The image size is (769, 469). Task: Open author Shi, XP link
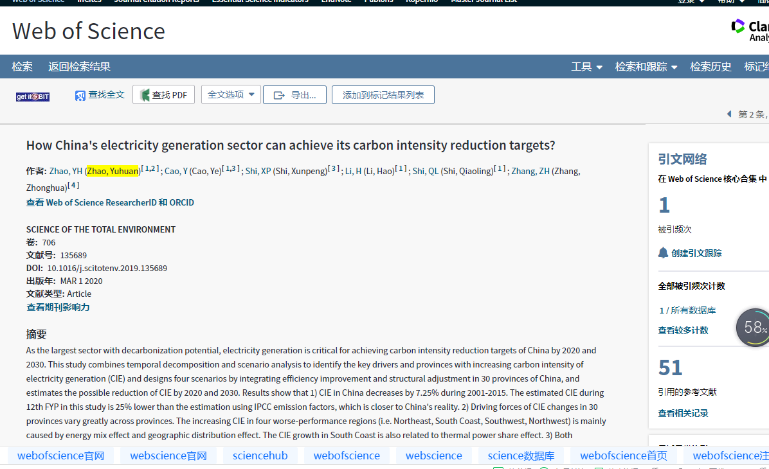click(258, 171)
